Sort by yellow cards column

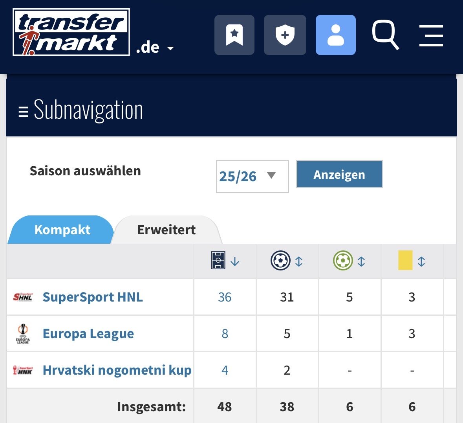[x=412, y=260]
